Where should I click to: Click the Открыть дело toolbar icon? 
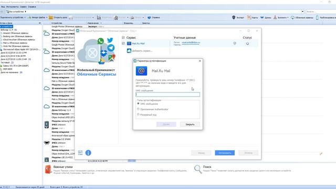pyautogui.click(x=51, y=17)
